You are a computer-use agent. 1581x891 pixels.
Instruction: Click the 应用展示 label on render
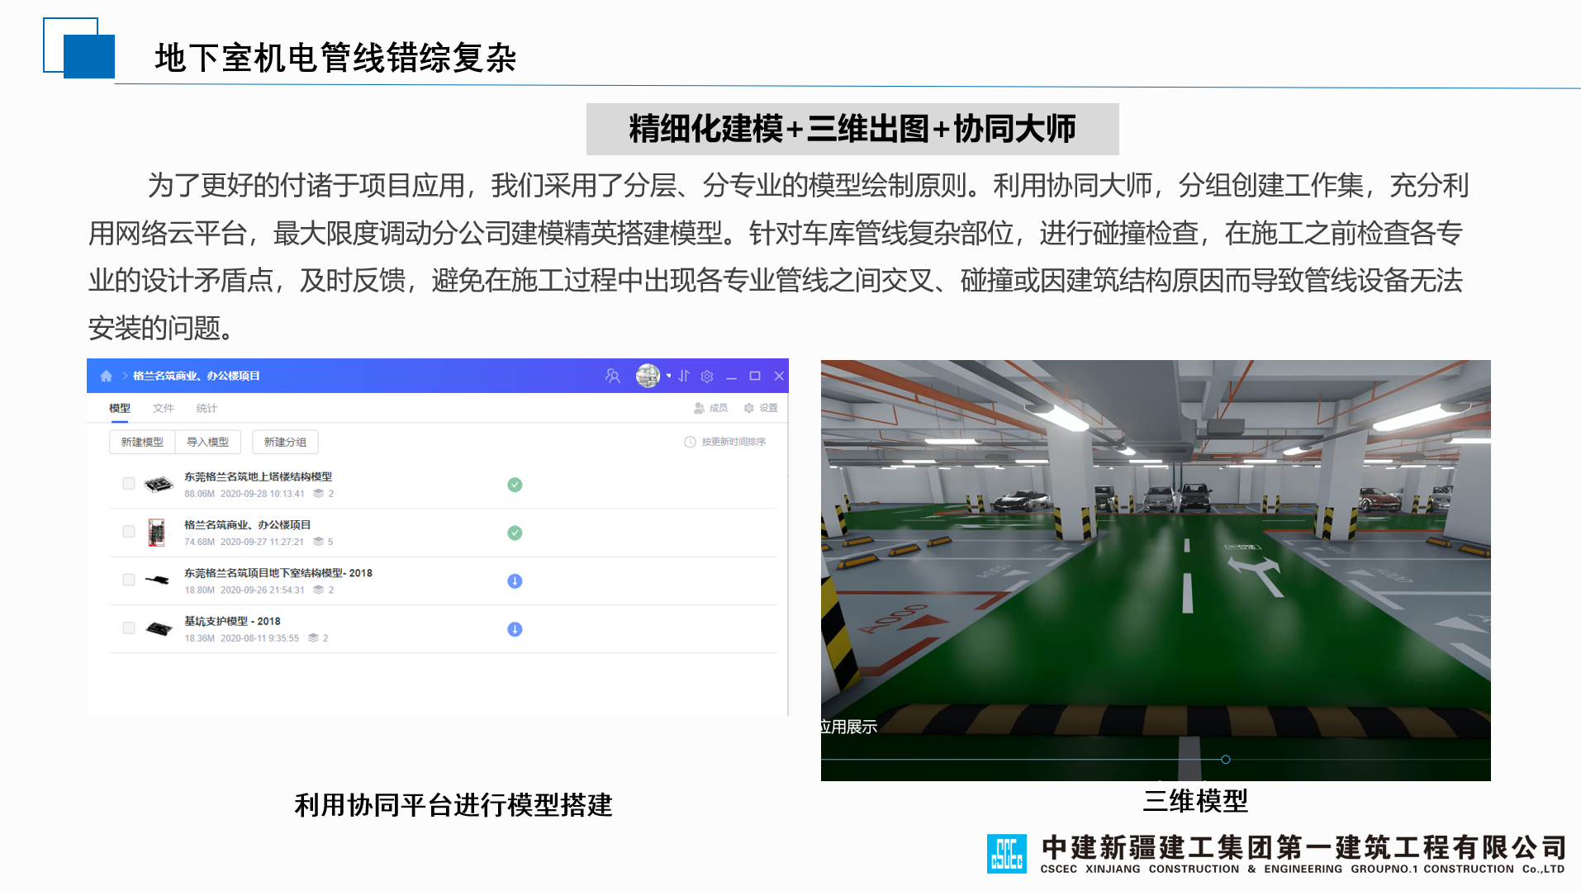pos(848,727)
